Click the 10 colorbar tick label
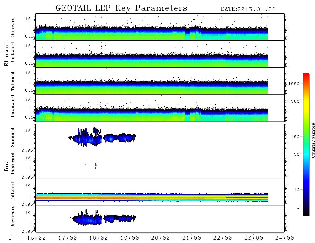Screen dimensions: 315x243 (297, 189)
